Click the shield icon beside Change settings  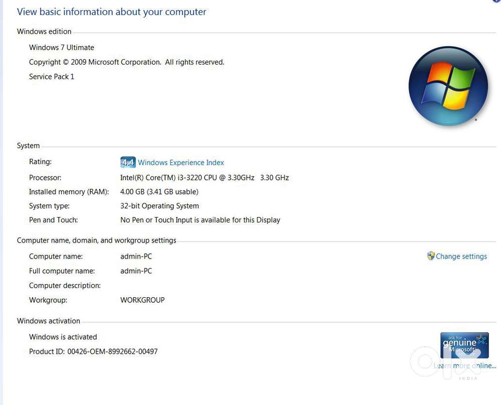[x=430, y=256]
